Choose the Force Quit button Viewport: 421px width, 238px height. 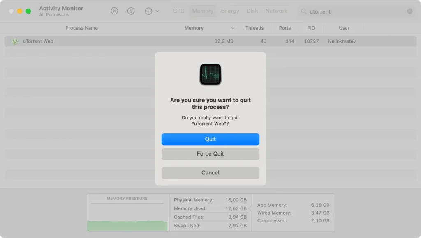[x=210, y=154]
